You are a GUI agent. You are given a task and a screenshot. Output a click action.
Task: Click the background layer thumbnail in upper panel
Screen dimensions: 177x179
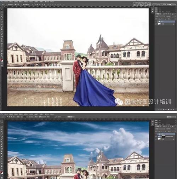click(159, 24)
